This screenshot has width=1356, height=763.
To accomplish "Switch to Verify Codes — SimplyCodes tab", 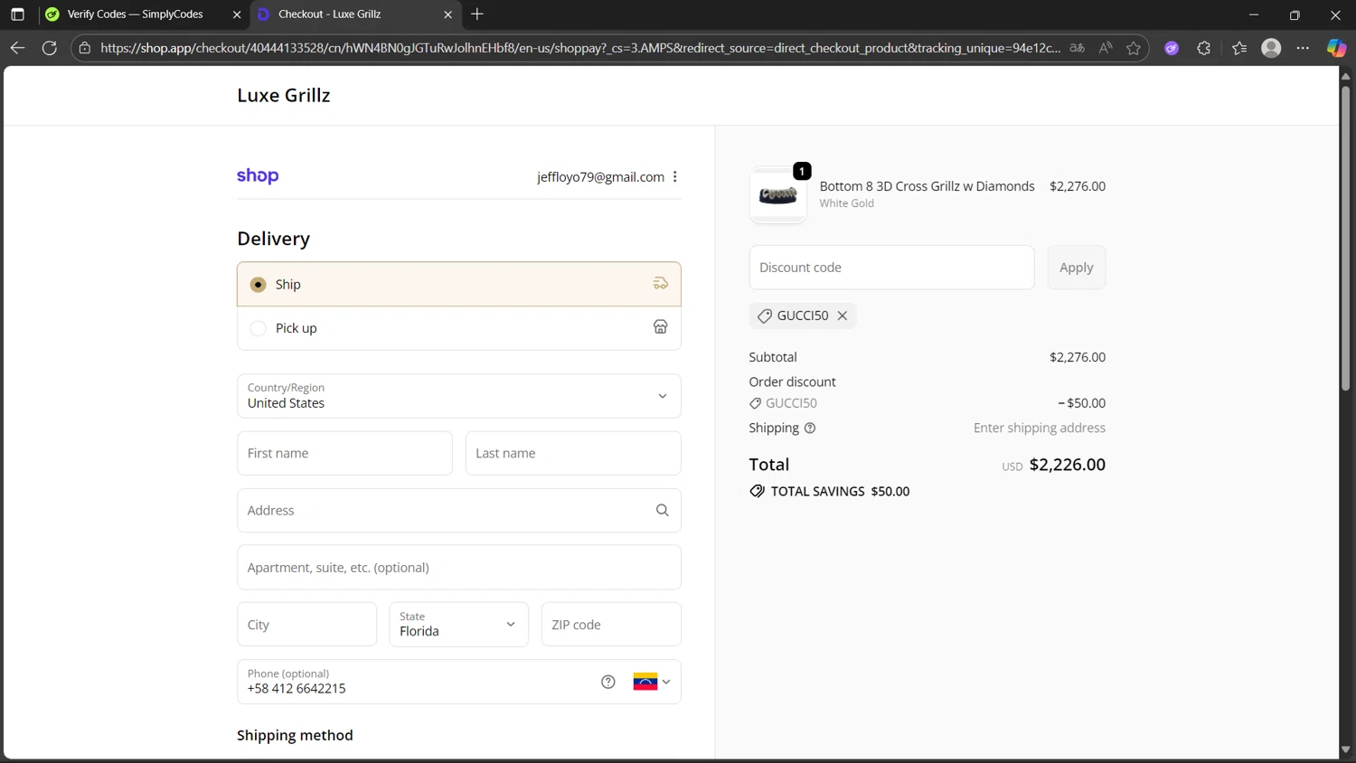I will (x=136, y=14).
